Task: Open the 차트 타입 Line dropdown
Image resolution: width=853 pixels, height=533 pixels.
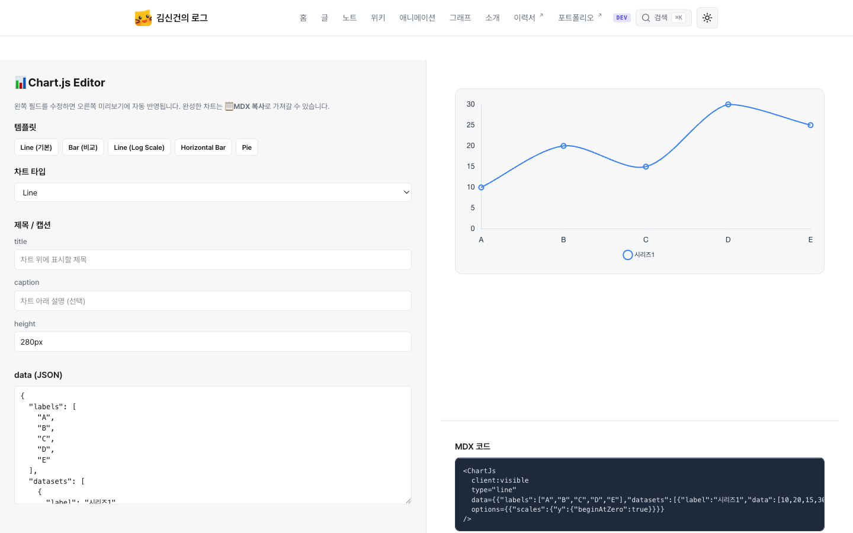Action: (213, 192)
